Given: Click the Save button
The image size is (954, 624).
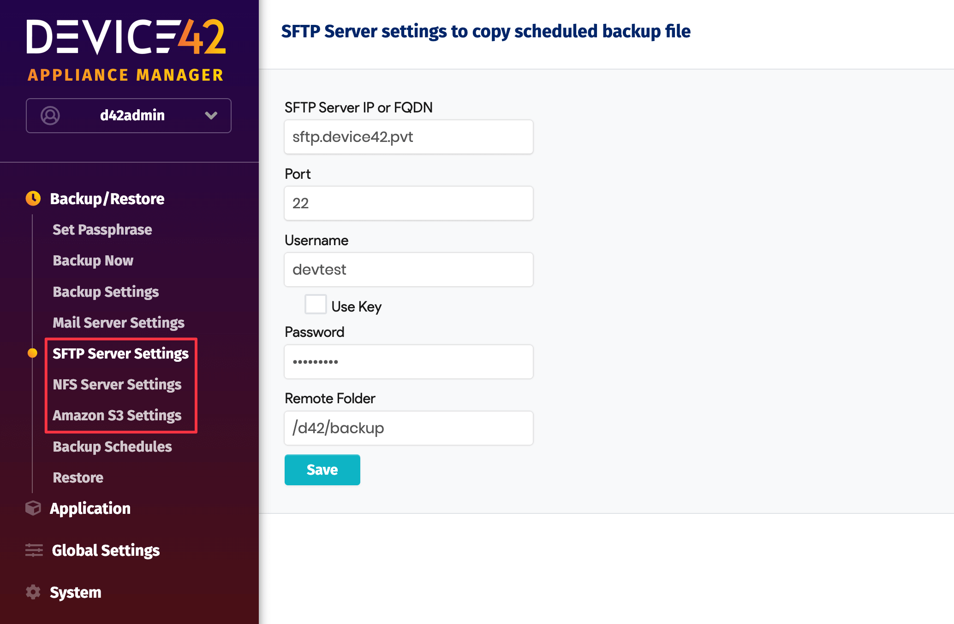Looking at the screenshot, I should 322,470.
